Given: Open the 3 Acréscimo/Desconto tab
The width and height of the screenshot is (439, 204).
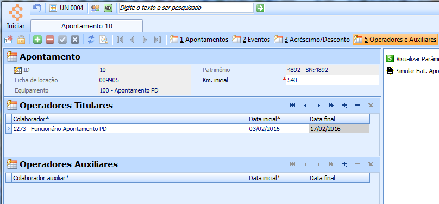Looking at the screenshot, I should pos(312,40).
